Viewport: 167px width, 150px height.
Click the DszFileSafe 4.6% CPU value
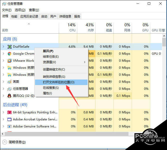[72, 47]
